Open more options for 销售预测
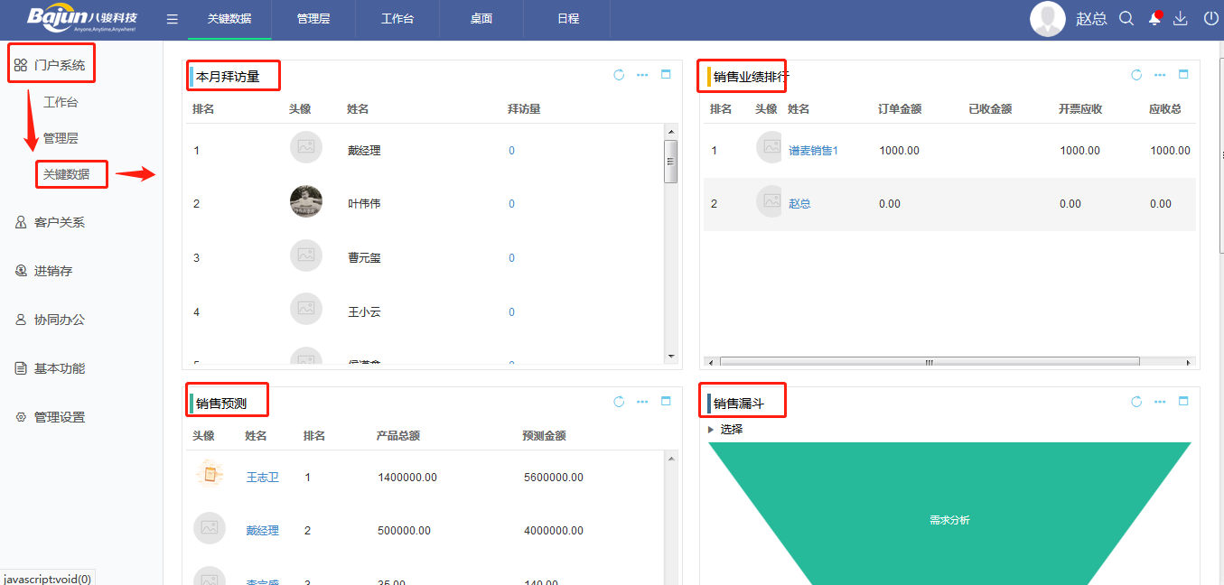This screenshot has height=585, width=1224. tap(641, 401)
